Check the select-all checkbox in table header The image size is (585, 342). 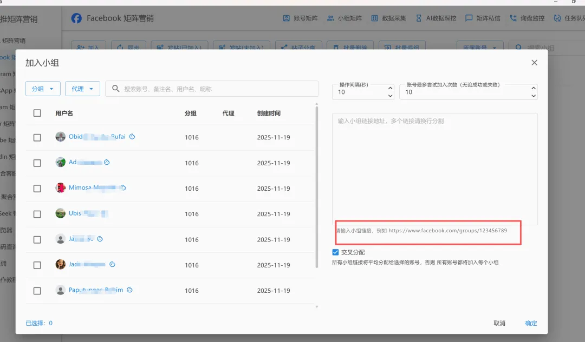click(x=37, y=113)
